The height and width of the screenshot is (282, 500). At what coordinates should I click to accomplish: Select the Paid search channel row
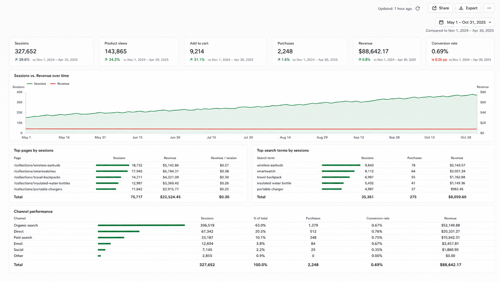pyautogui.click(x=250, y=237)
